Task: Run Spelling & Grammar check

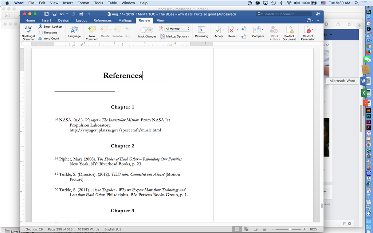Action: (28, 33)
